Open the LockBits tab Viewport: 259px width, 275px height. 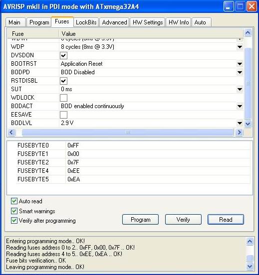tap(86, 22)
